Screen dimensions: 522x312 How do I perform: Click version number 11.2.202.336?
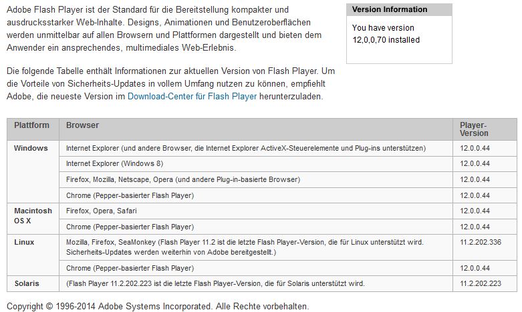(481, 242)
